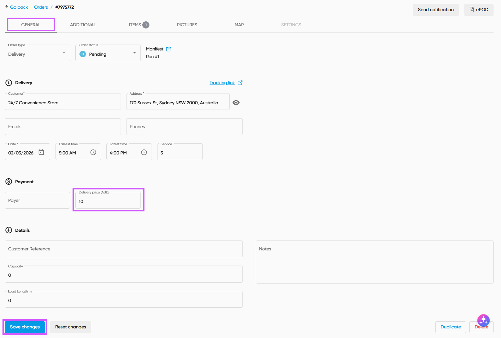Open the Manifest external link icon
Screen dimensions: 501x338
(168, 49)
